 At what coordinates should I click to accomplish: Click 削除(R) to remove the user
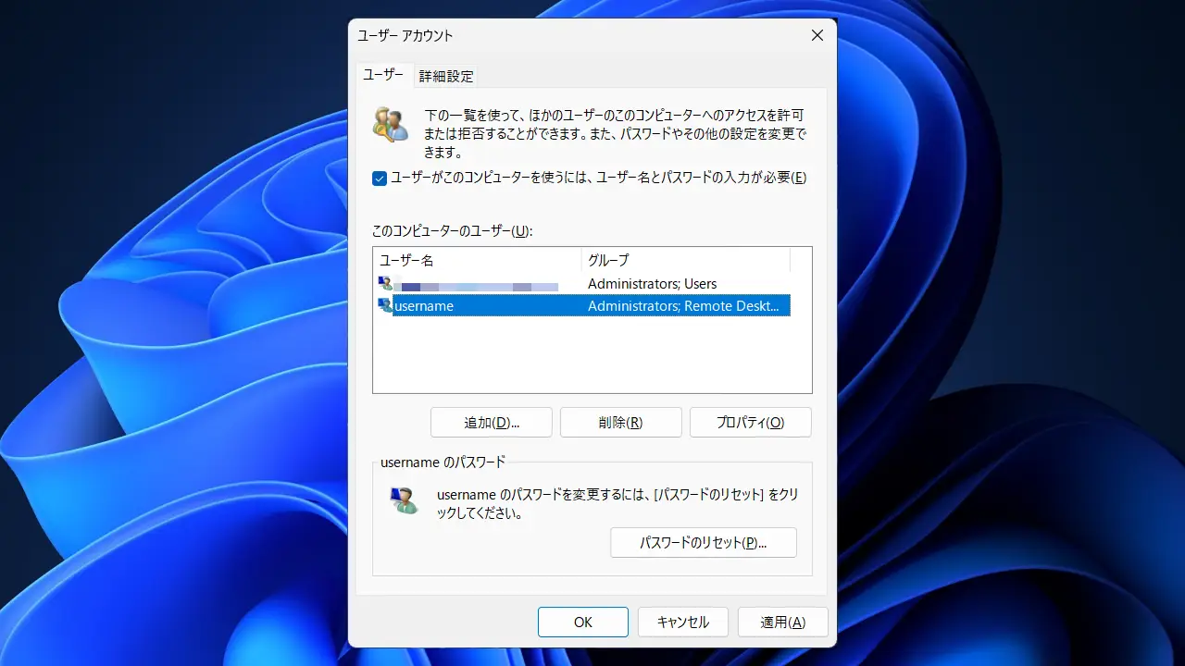click(620, 423)
